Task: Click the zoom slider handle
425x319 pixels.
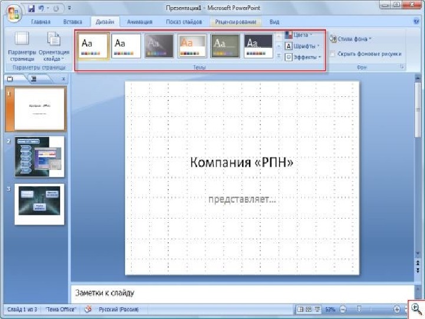Action: [359, 309]
